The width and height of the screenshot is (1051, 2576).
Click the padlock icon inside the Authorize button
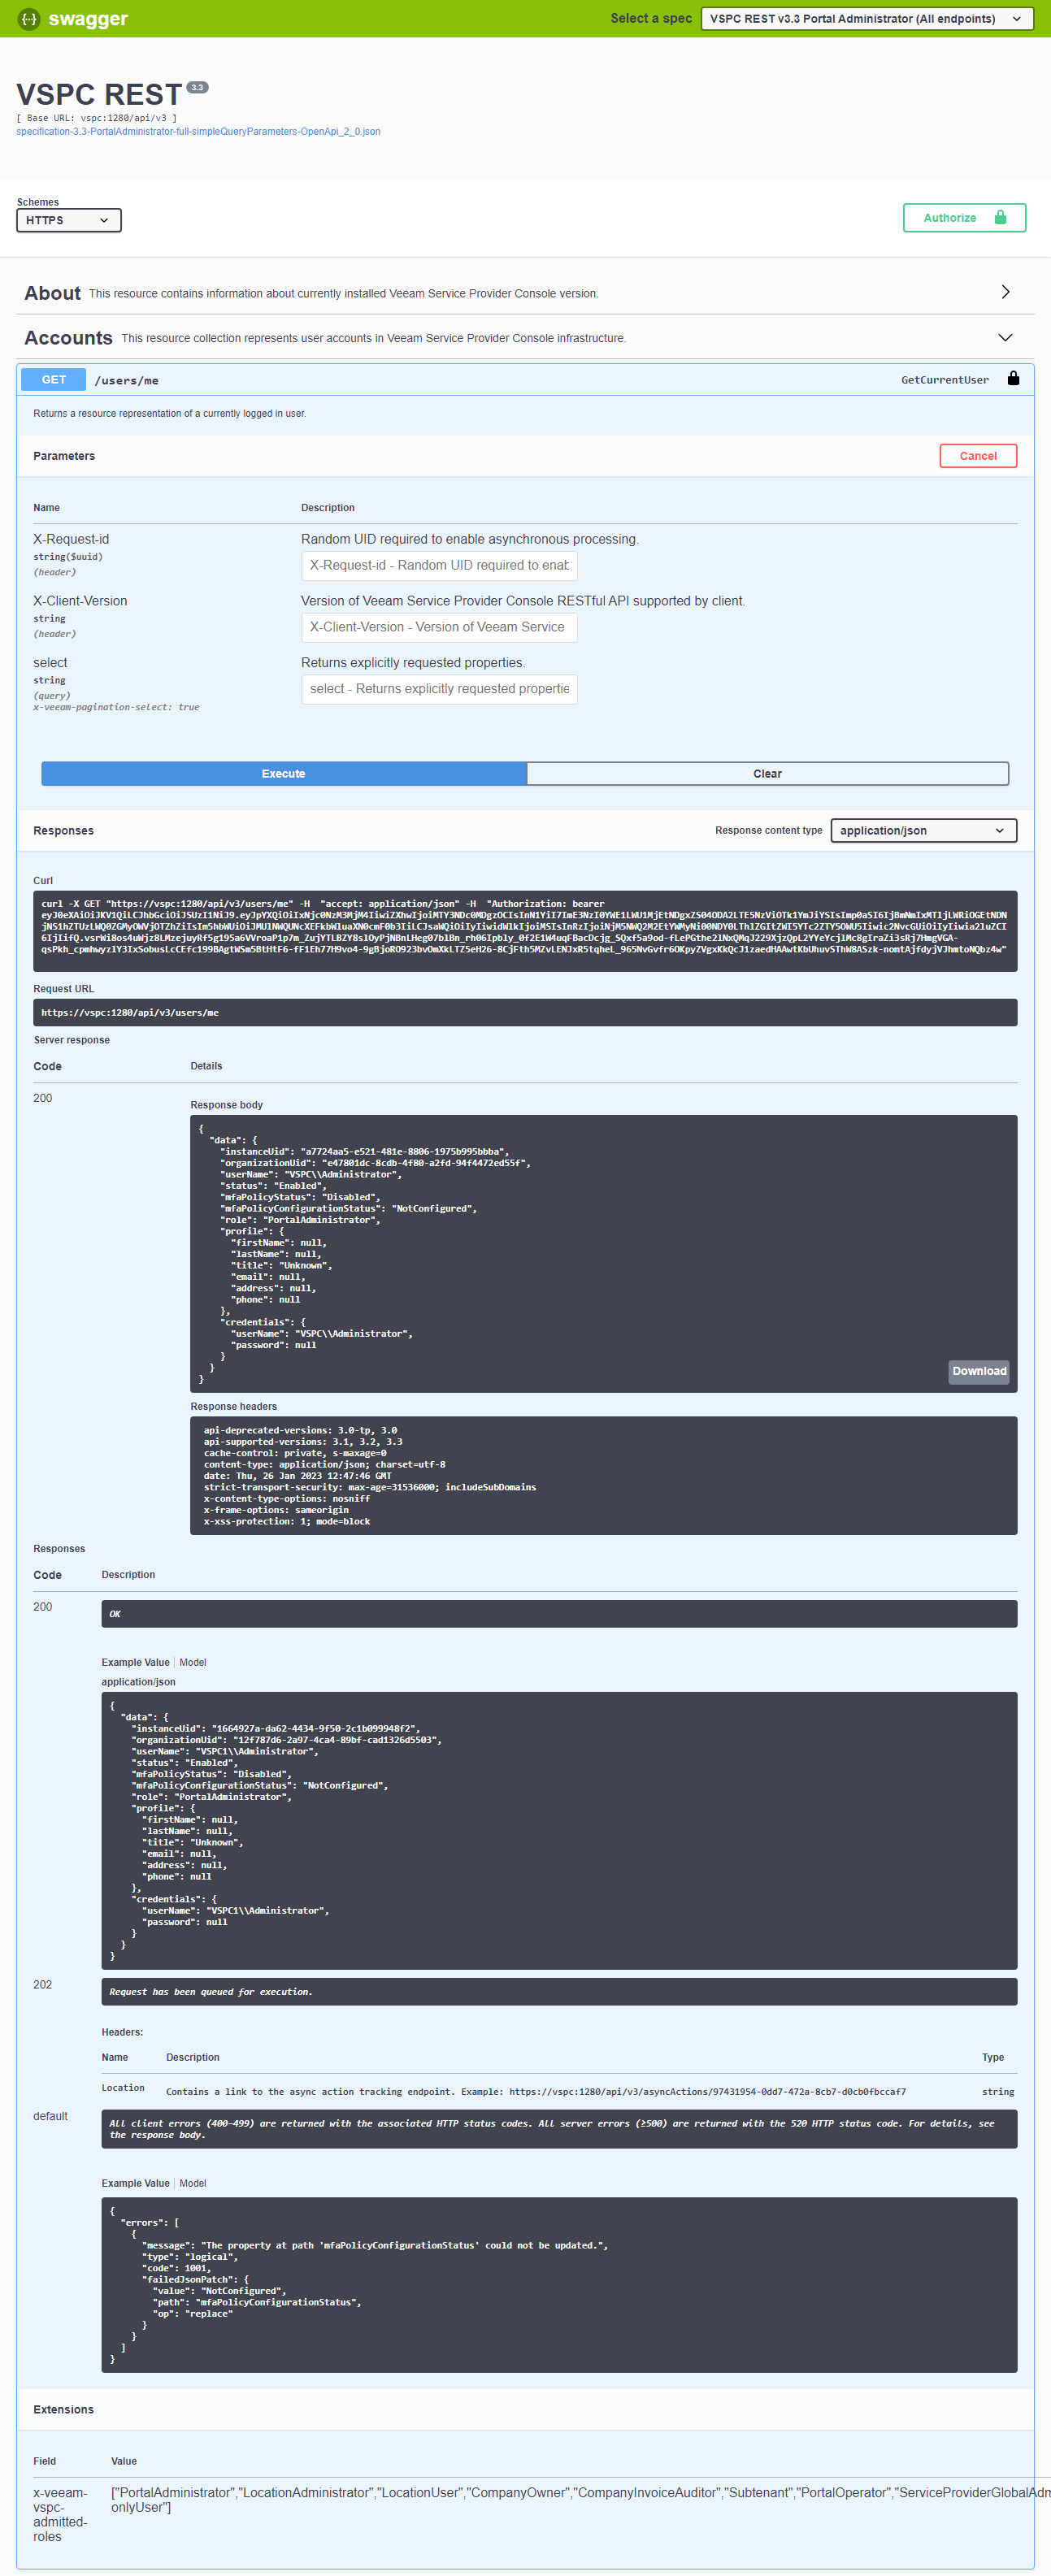[x=1000, y=217]
